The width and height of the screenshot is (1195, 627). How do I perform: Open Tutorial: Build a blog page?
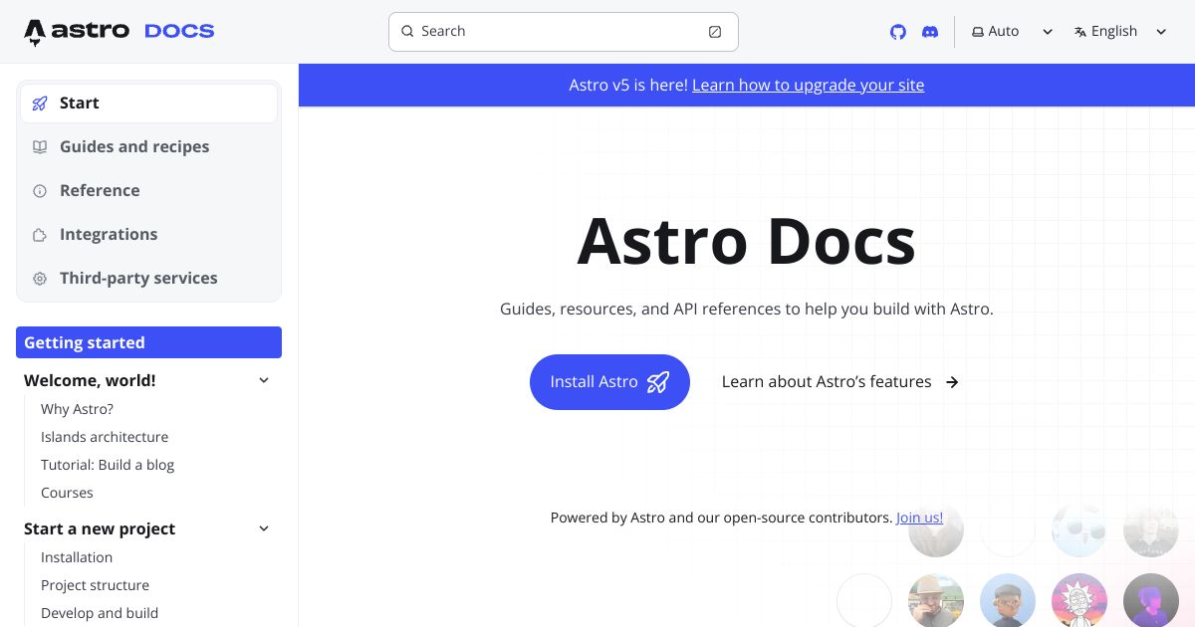[108, 465]
